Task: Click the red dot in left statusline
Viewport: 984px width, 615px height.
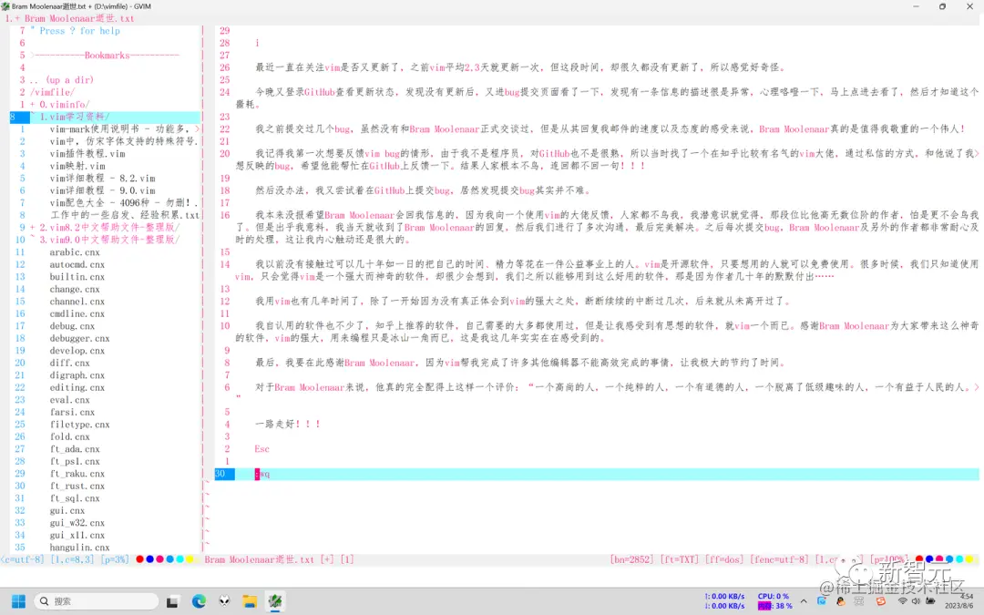Action: coord(139,559)
